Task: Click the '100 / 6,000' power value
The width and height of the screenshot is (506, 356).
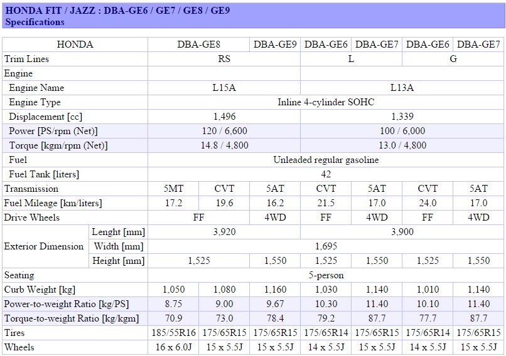Action: pos(402,131)
